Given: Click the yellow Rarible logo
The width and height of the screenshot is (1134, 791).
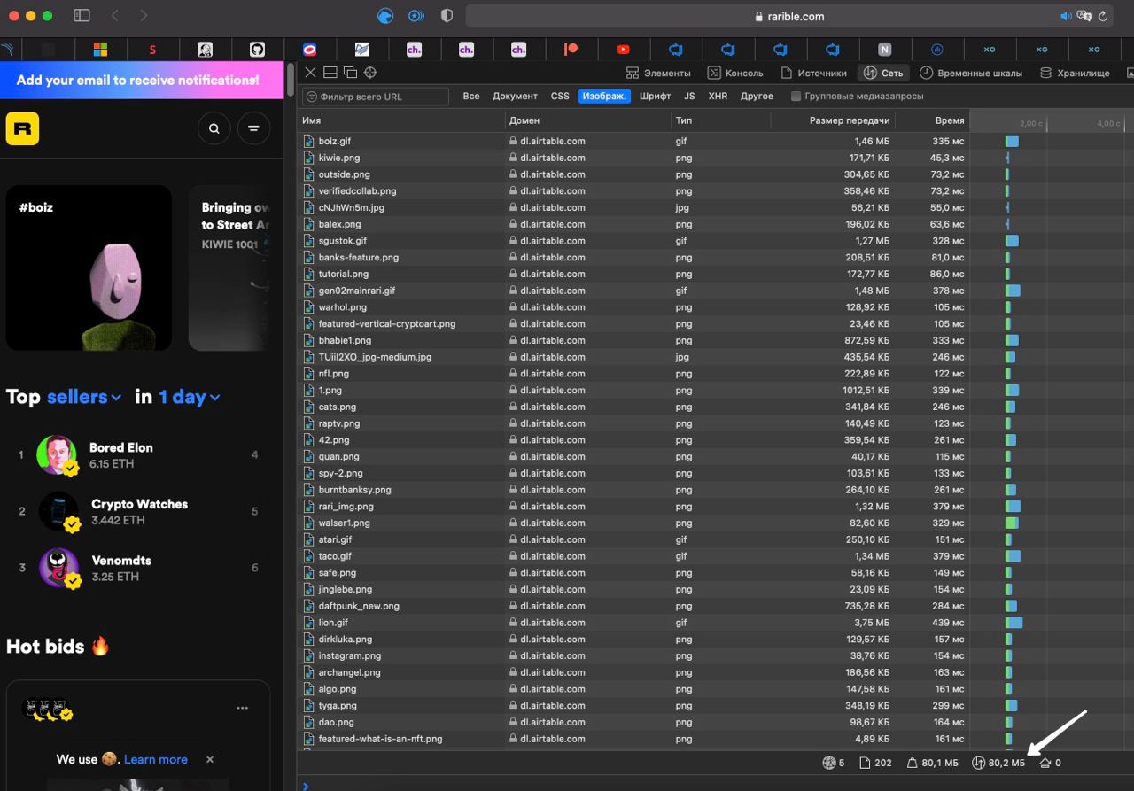Looking at the screenshot, I should (x=22, y=128).
